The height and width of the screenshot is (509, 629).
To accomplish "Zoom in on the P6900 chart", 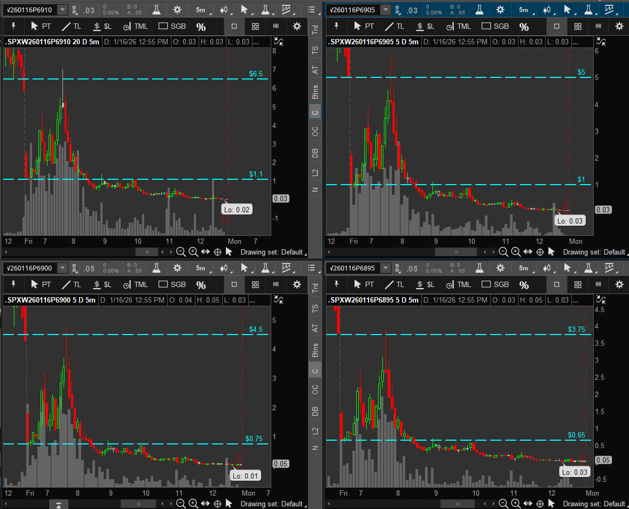I will tap(193, 503).
